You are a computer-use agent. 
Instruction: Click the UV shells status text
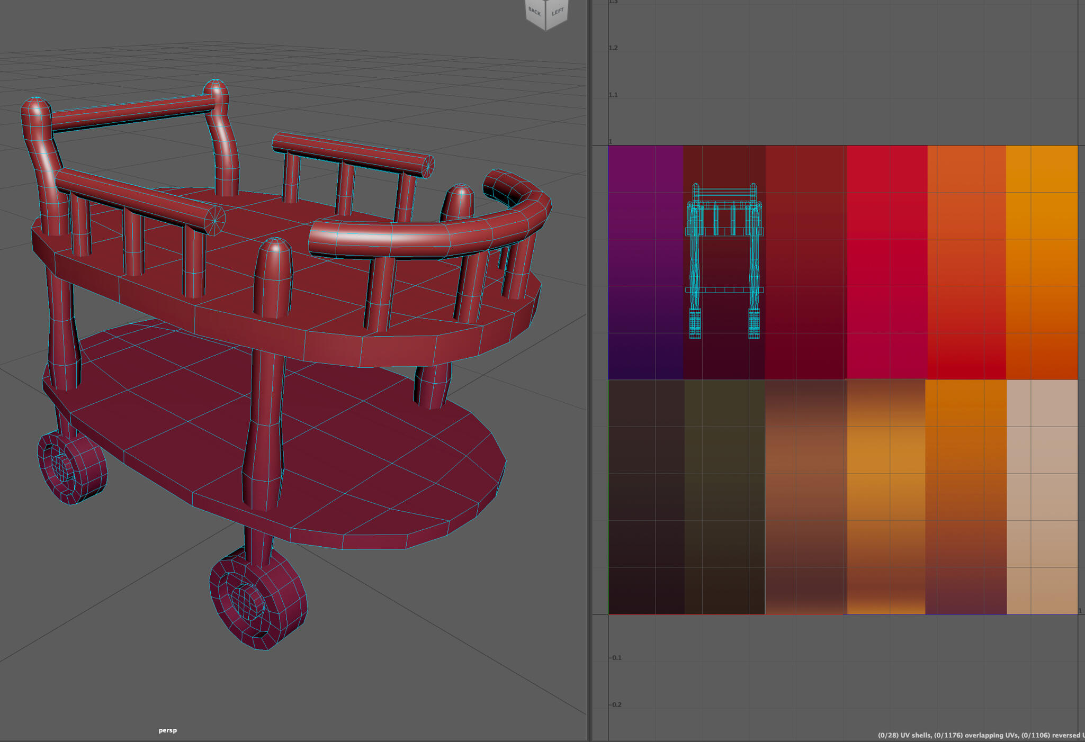(x=913, y=735)
